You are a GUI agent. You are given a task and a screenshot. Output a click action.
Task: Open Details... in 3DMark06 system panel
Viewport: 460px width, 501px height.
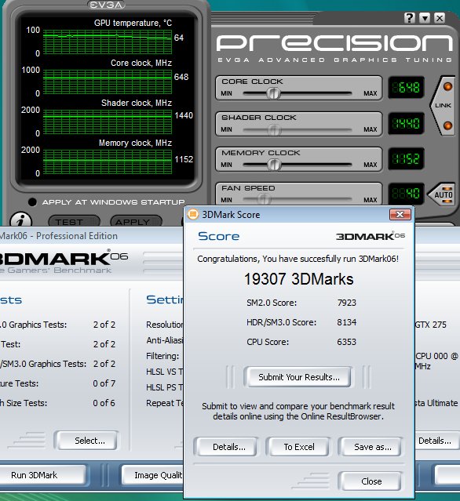click(x=437, y=441)
